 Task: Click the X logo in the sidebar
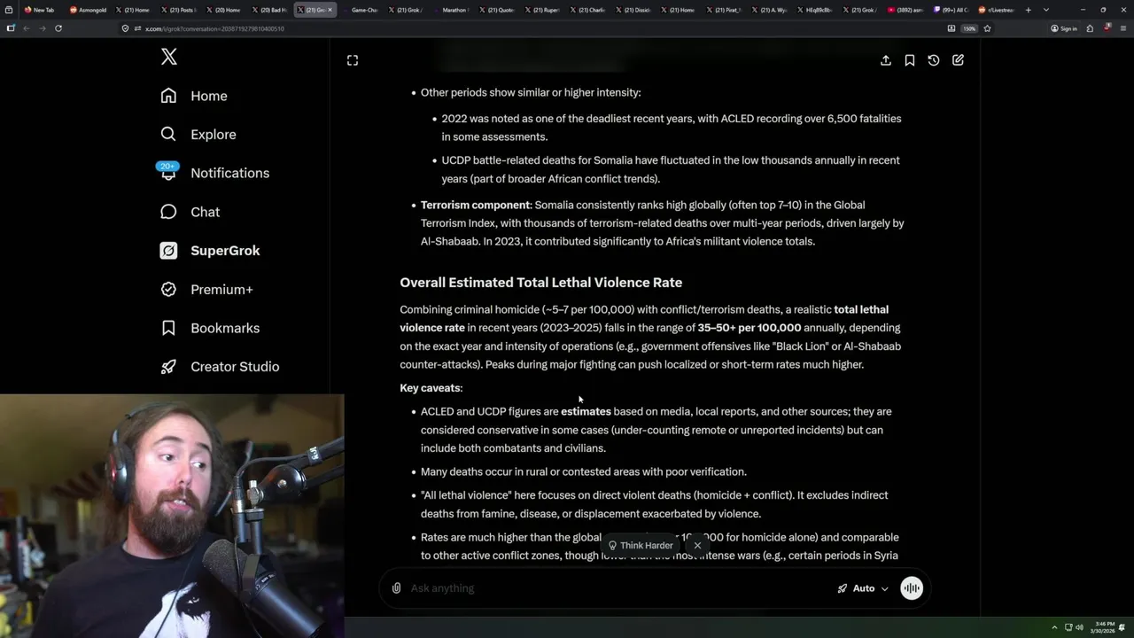pos(169,58)
